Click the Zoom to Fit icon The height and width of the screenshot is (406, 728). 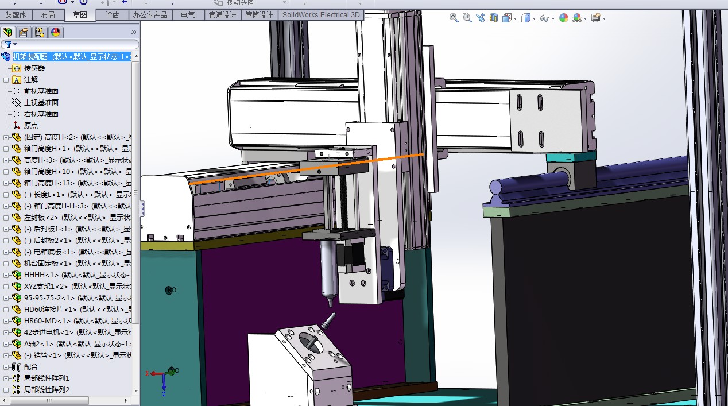[454, 18]
